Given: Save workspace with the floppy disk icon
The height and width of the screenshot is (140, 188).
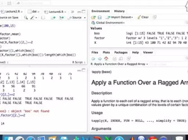Looking at the screenshot, I should (100, 17).
